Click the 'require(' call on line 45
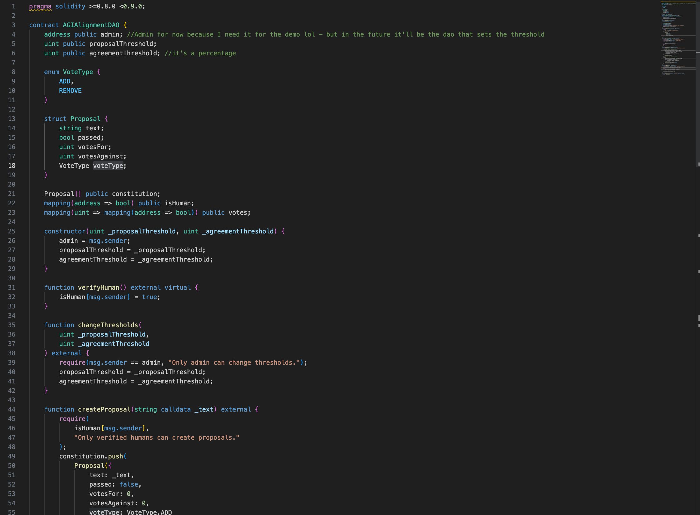This screenshot has height=515, width=700. pos(74,419)
